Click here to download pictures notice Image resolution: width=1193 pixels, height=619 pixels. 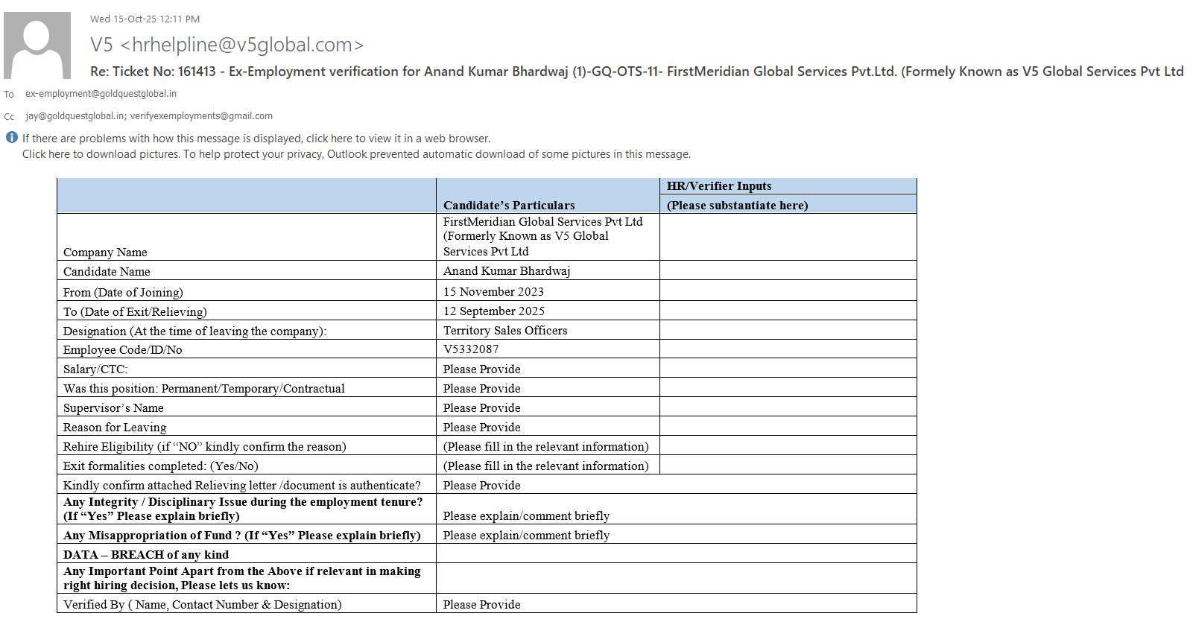356,154
